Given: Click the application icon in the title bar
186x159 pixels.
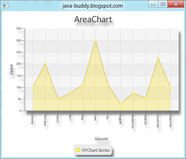Looking at the screenshot, I should 6,5.
